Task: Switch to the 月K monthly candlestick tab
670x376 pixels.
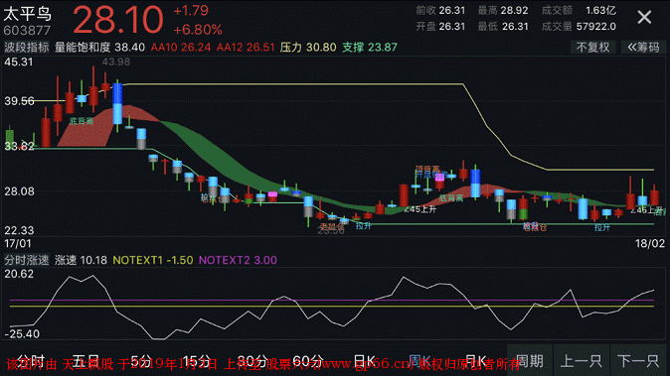Action: point(475,361)
